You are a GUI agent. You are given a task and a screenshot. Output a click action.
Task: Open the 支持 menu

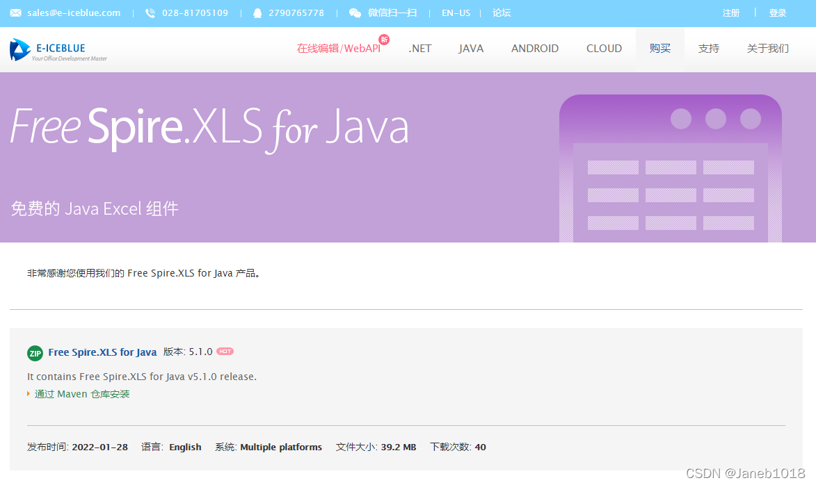(x=708, y=49)
